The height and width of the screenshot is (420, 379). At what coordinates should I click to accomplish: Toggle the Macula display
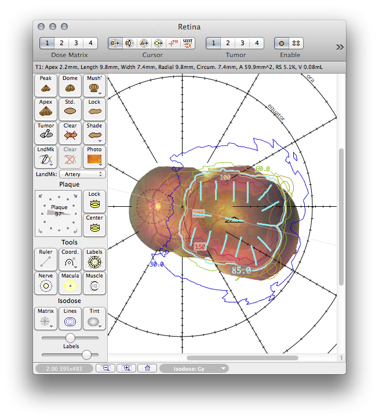[x=70, y=283]
